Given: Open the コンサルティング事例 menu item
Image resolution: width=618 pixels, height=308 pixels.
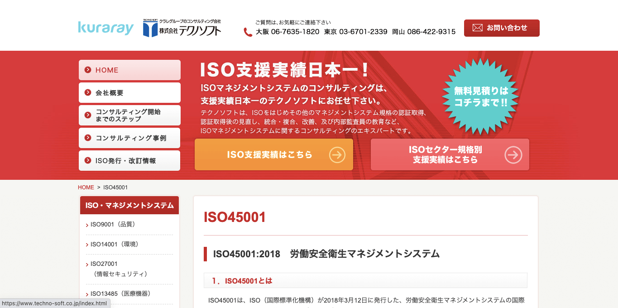Looking at the screenshot, I should 129,138.
